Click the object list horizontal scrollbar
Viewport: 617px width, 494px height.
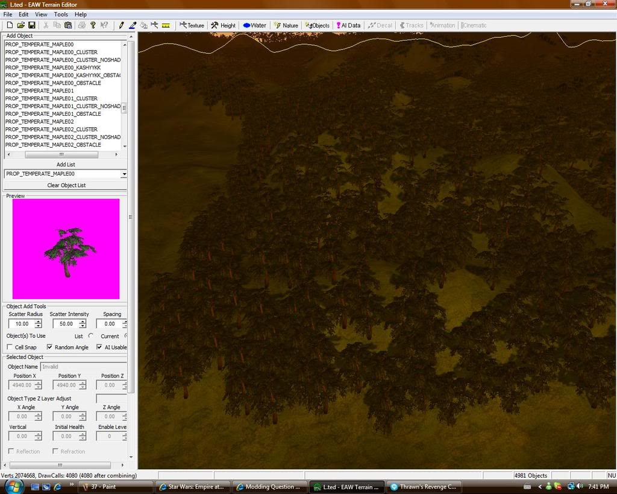tap(62, 154)
